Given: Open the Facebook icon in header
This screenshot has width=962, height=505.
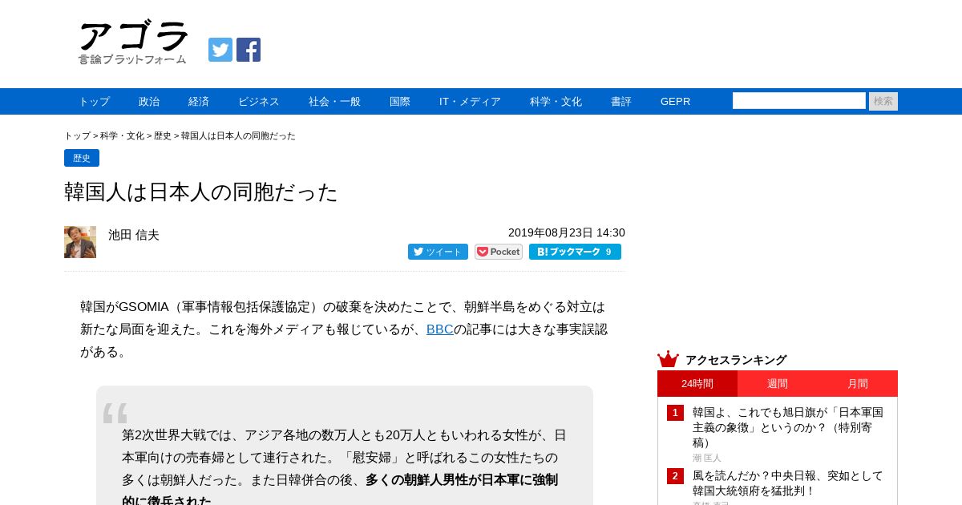Looking at the screenshot, I should tap(249, 50).
